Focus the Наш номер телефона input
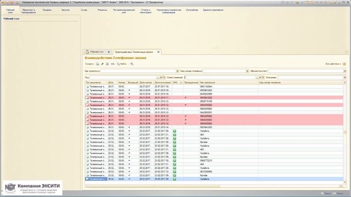Screen dimensions: 351x197 pyautogui.click(x=224, y=71)
